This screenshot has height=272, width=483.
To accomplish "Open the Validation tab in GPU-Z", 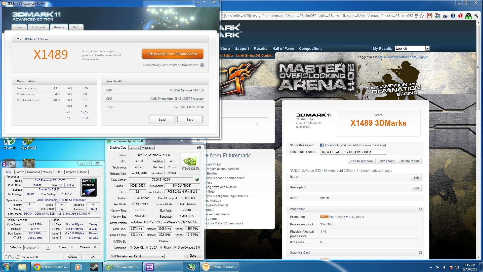I will click(148, 148).
